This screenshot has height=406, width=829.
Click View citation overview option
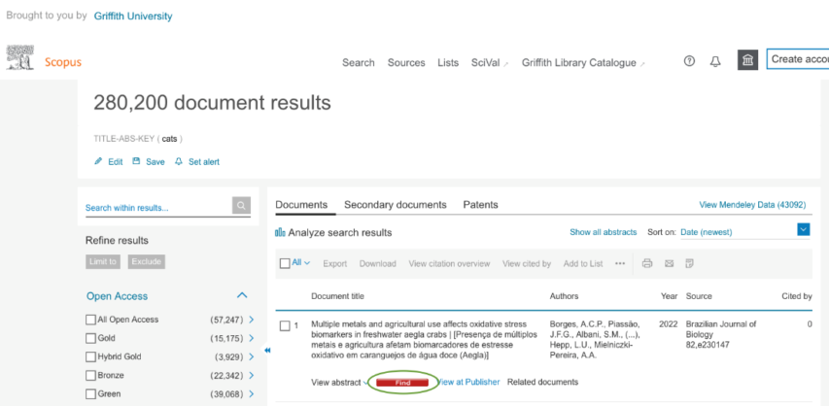pyautogui.click(x=449, y=263)
